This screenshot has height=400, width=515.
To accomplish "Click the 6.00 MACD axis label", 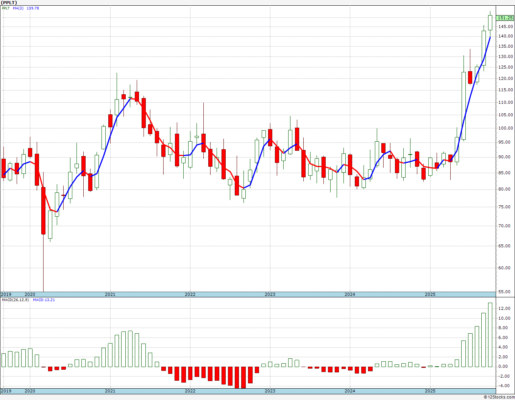I will pyautogui.click(x=504, y=337).
